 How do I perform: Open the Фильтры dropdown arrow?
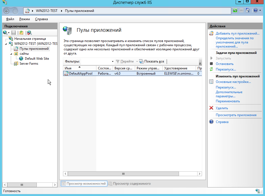coord(113,61)
